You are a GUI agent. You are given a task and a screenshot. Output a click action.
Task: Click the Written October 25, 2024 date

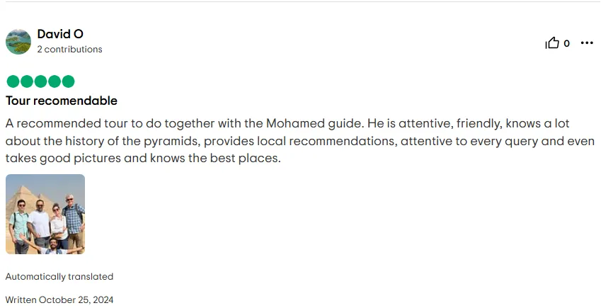coord(59,300)
